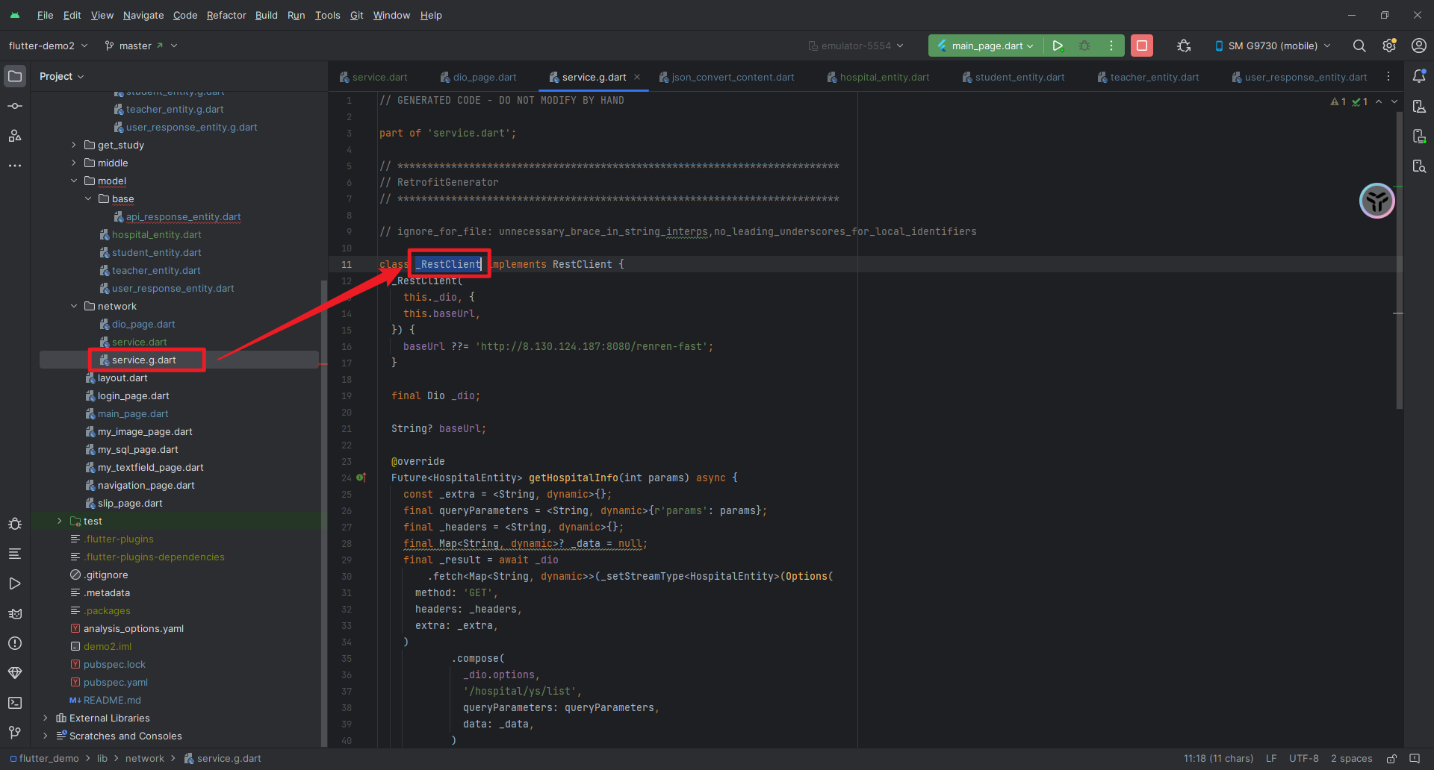
Task: Select login_page.dart in project tree
Action: pyautogui.click(x=133, y=395)
